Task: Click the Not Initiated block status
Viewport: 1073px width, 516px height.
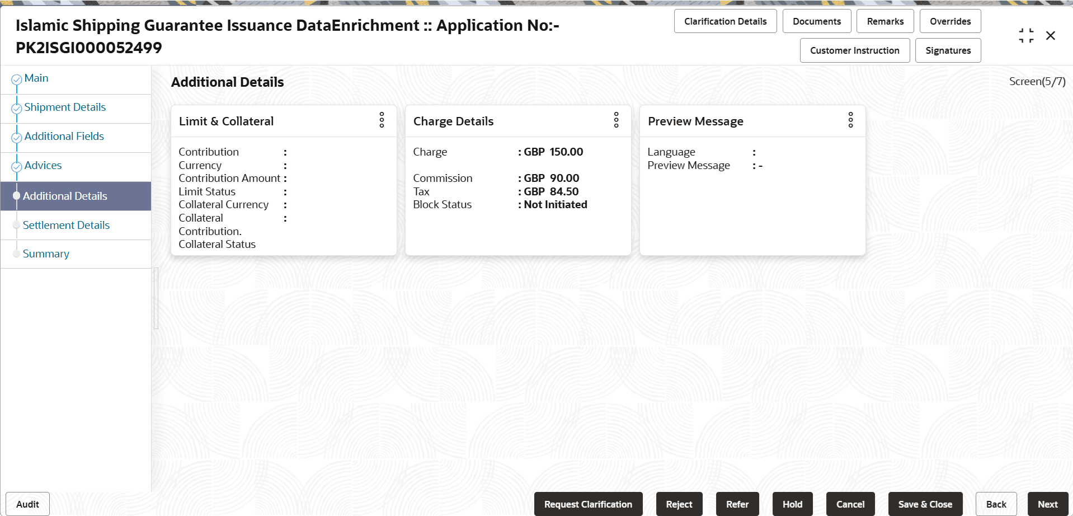Action: click(x=556, y=205)
